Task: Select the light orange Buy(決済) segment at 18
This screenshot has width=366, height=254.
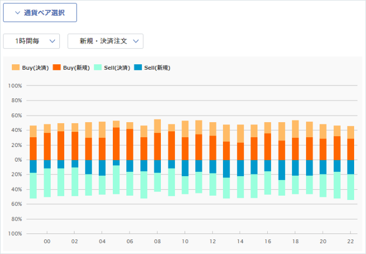Action: [295, 129]
